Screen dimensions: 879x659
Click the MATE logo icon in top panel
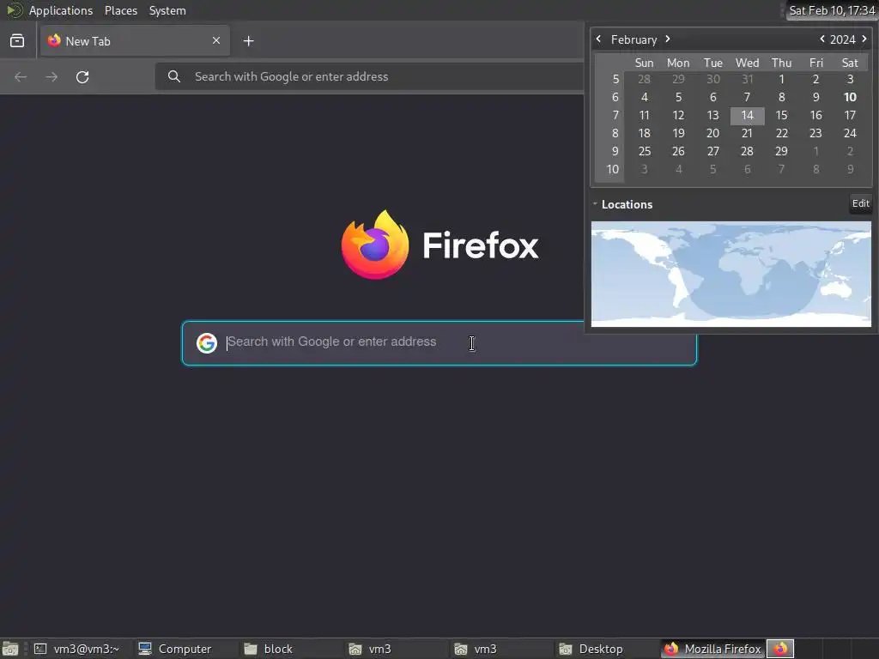14,10
